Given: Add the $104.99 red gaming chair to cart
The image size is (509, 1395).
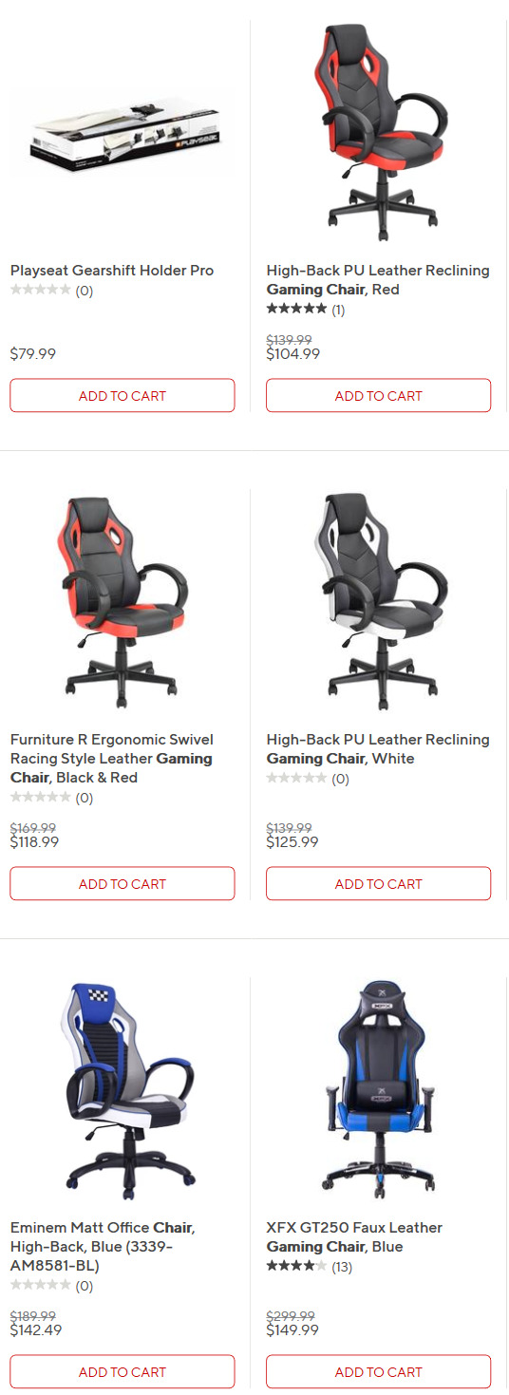Looking at the screenshot, I should (378, 396).
